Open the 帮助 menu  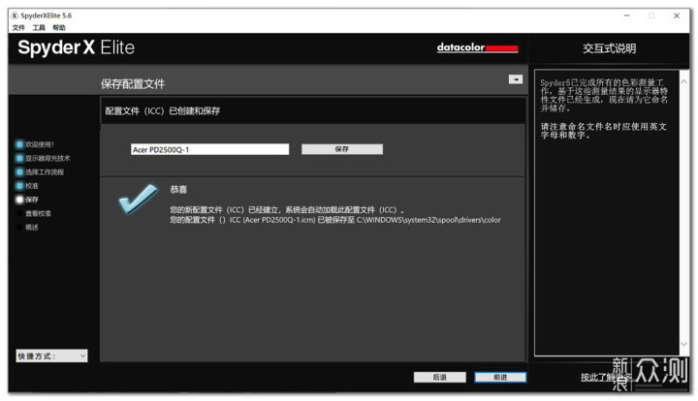tap(59, 27)
